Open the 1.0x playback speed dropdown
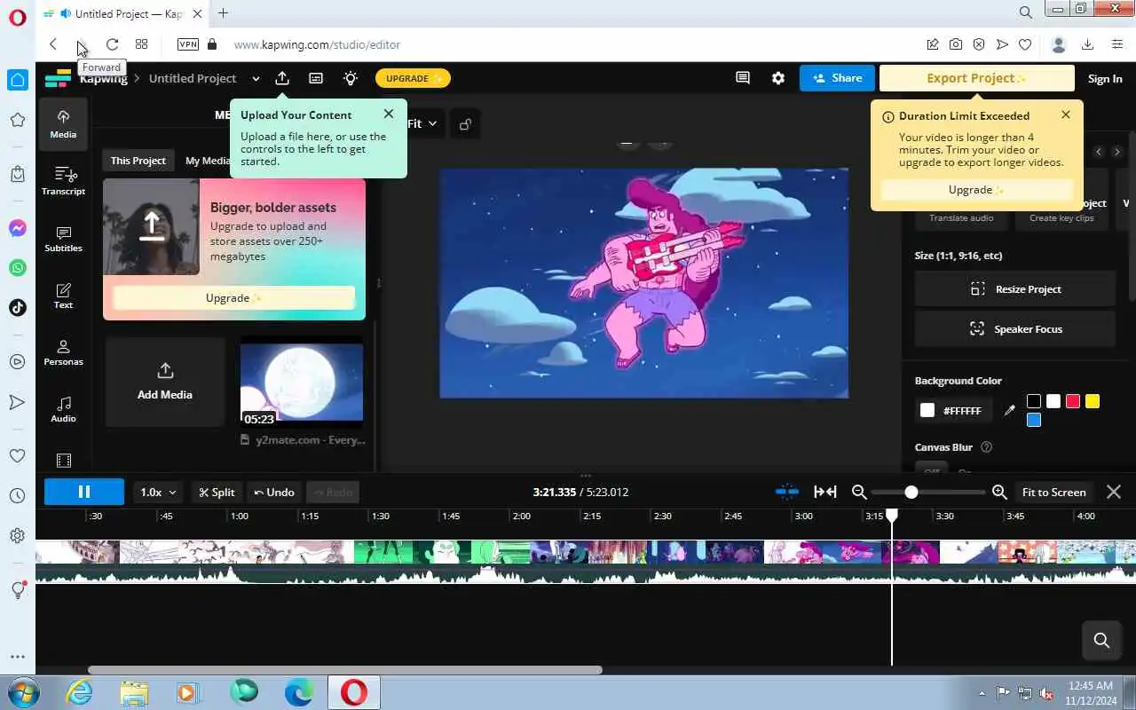 (159, 492)
